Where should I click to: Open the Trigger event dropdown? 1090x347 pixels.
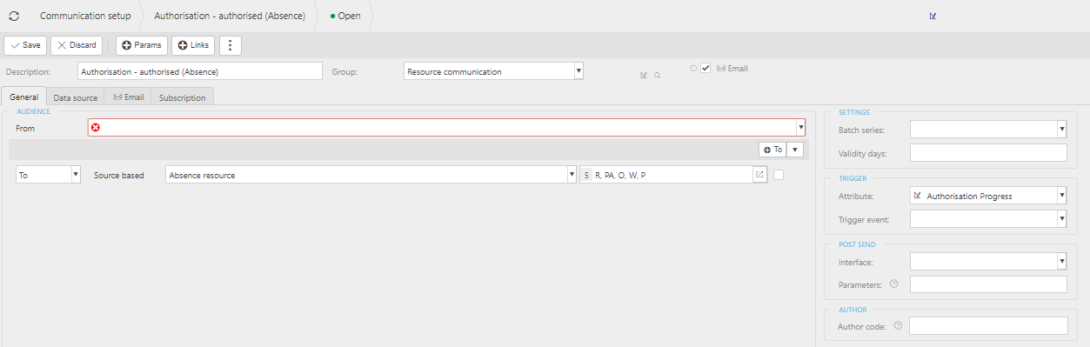pyautogui.click(x=1062, y=219)
